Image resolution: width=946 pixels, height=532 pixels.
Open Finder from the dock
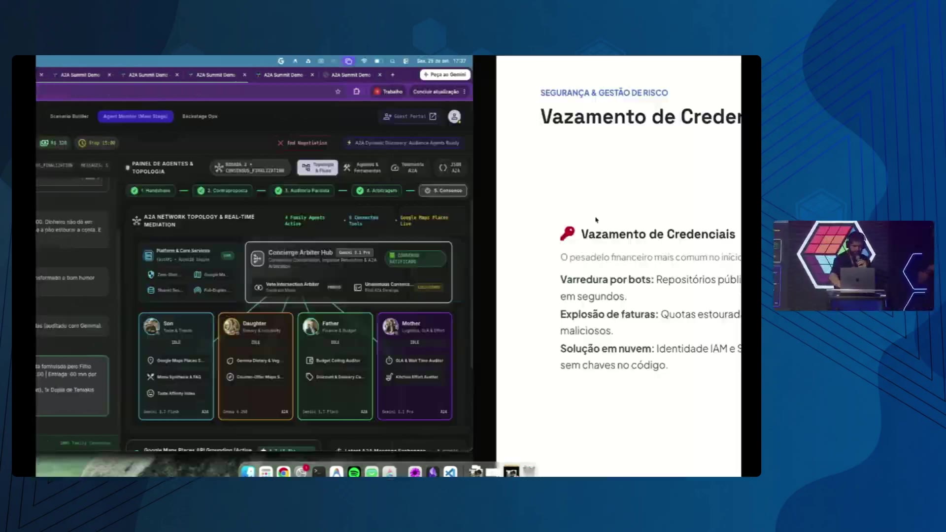pyautogui.click(x=248, y=472)
